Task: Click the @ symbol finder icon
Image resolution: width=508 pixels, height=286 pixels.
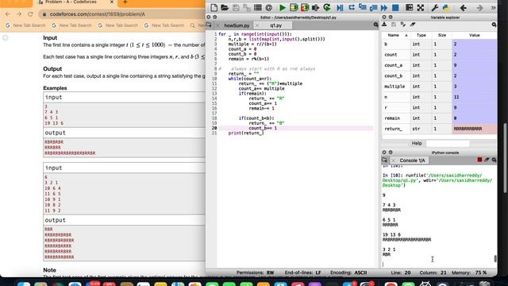Action: click(268, 7)
